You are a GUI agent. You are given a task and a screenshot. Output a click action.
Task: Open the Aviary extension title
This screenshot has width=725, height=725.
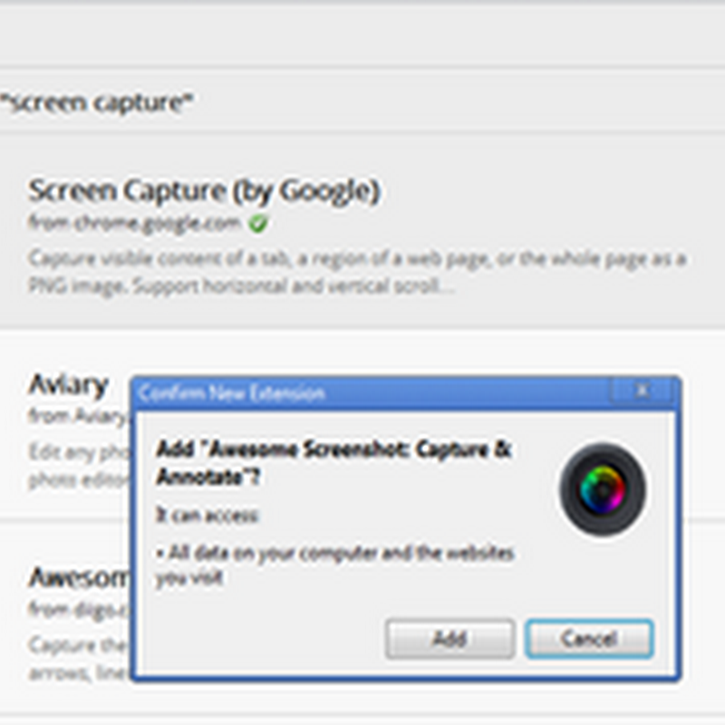pyautogui.click(x=69, y=384)
